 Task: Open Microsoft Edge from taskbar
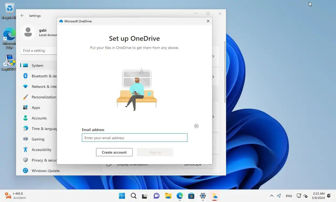tap(180, 196)
